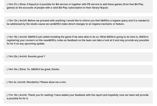Click the bubble tail of the "Sounds good ?" message
This screenshot has height=106, width=157.
click(x=3, y=58)
